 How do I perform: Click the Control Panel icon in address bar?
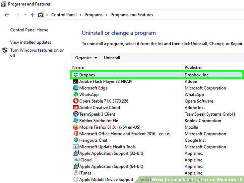point(41,15)
